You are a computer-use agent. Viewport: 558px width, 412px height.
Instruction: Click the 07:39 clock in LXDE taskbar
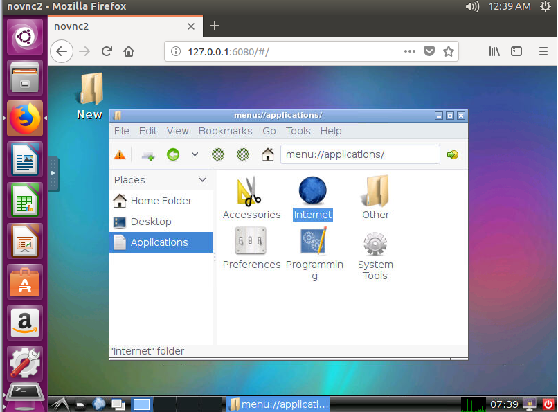[x=504, y=404]
